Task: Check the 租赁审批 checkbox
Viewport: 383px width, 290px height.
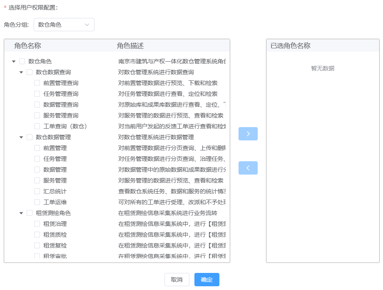Action: click(x=37, y=255)
